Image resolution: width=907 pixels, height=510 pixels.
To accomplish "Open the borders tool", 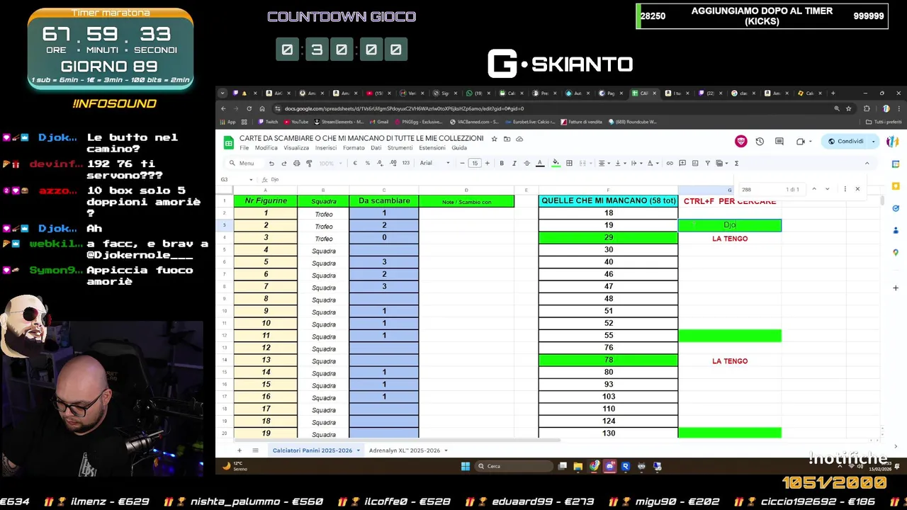I will click(x=569, y=163).
